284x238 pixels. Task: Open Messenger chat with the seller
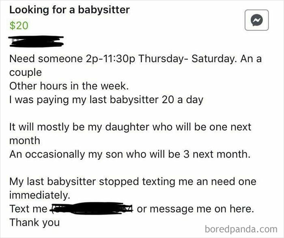[x=257, y=20]
